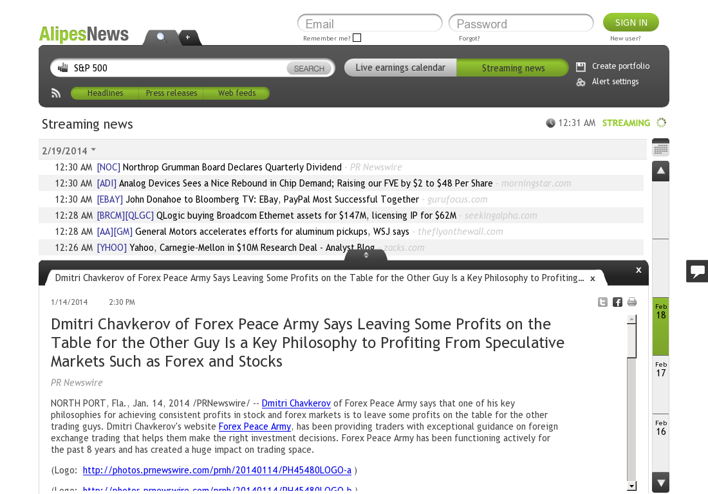Share article on Twitter
Image resolution: width=708 pixels, height=494 pixels.
(x=602, y=302)
